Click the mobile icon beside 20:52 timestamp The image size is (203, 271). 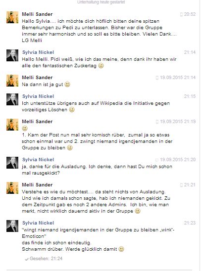(181, 14)
